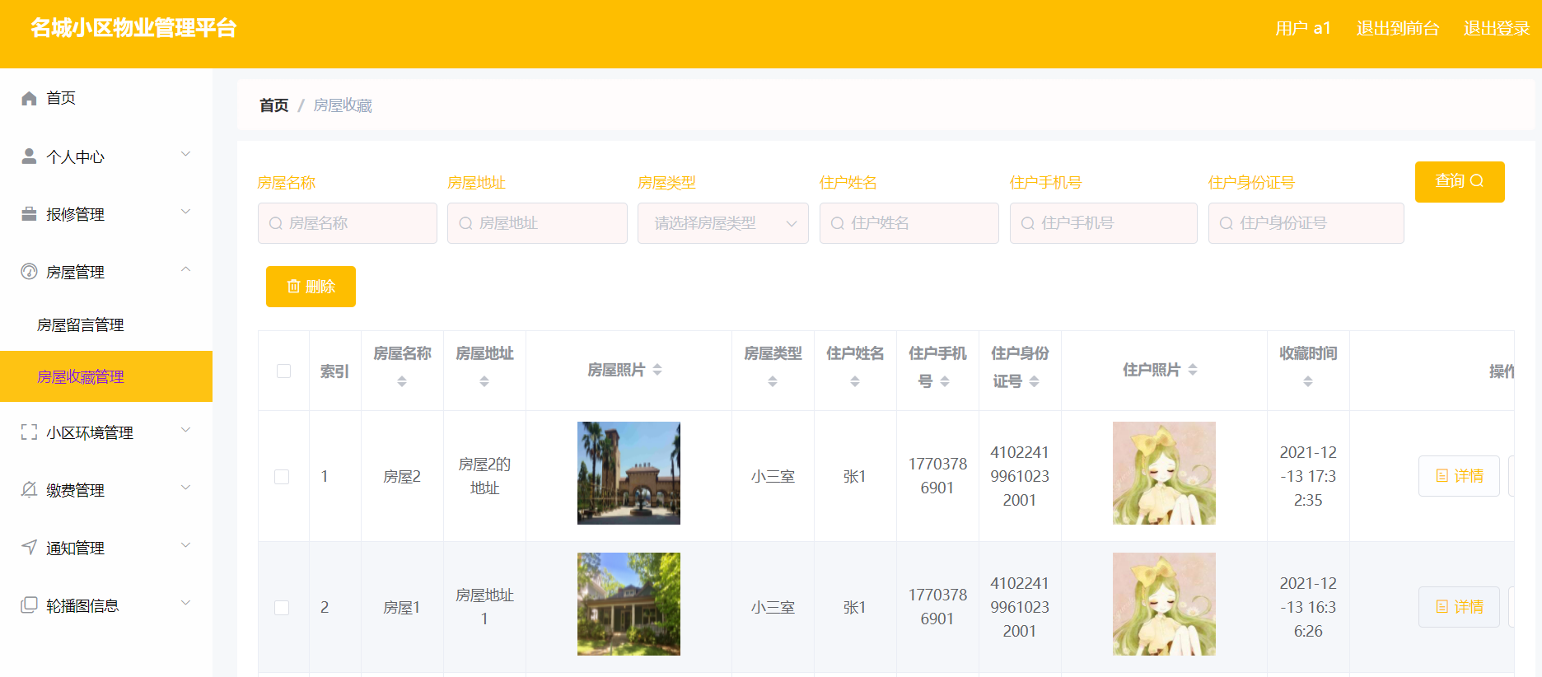1542x677 pixels.
Task: Click the bracket icon for 小区环境管理
Action: click(29, 432)
